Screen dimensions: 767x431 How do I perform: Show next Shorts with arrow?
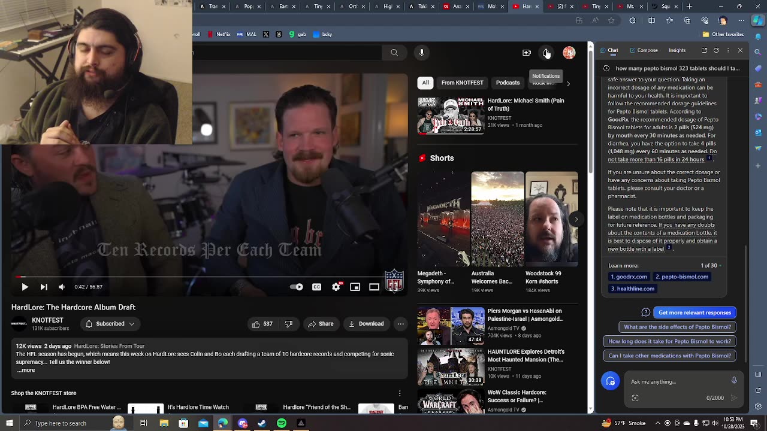tap(576, 219)
